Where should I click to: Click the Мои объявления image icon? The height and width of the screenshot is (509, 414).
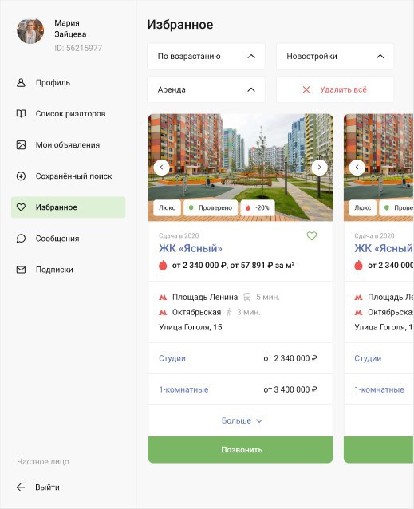[21, 144]
